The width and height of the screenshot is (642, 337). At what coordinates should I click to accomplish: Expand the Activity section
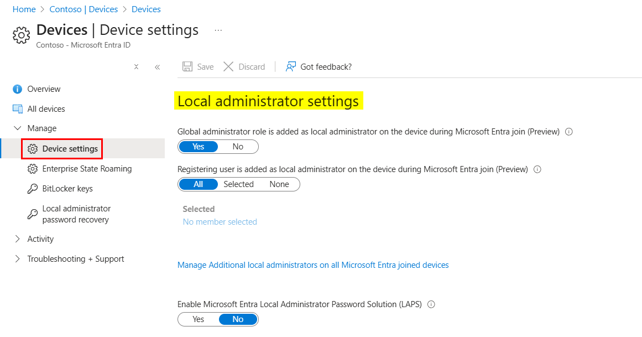tap(17, 239)
